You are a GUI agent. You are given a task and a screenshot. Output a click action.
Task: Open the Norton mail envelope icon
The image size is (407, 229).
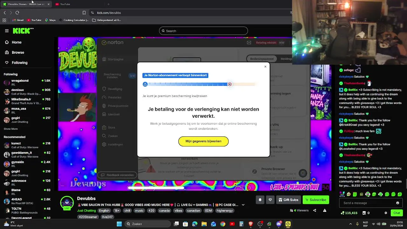(249, 43)
